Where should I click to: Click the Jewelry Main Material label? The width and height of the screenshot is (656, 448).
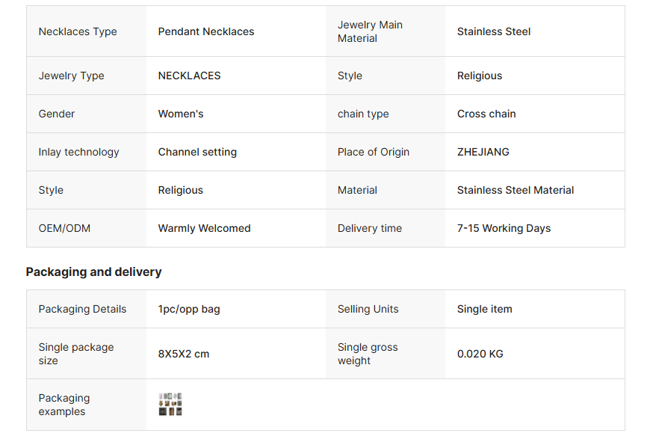[370, 31]
